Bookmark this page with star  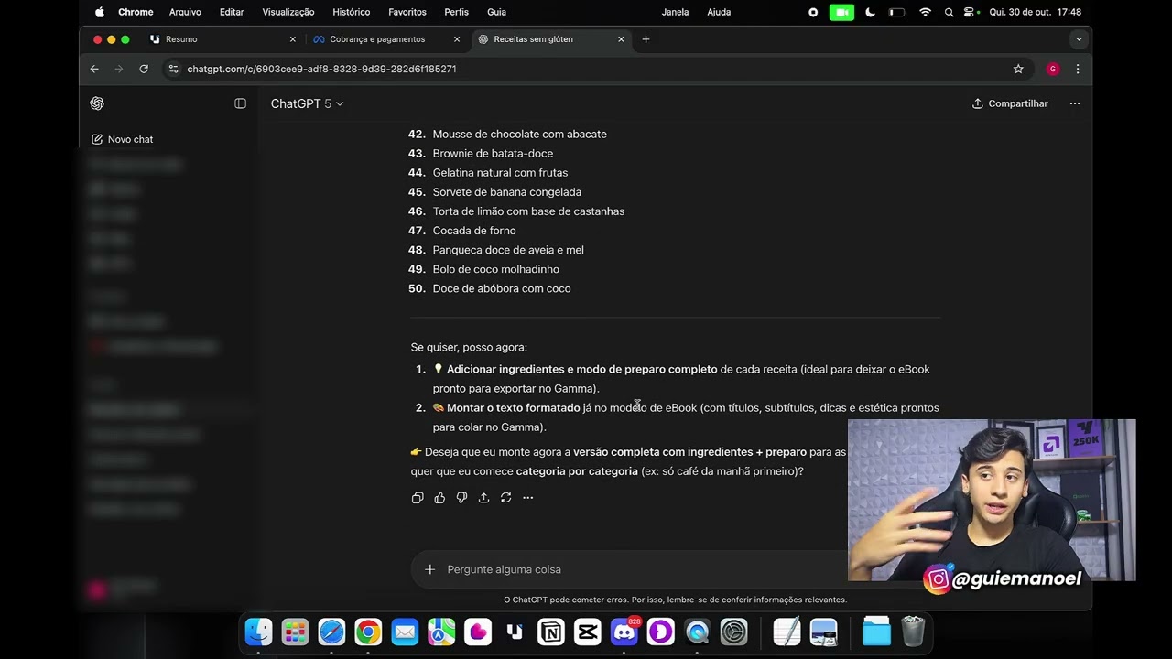click(1018, 69)
